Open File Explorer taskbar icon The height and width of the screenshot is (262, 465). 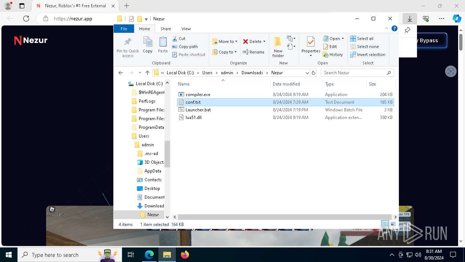(x=167, y=255)
